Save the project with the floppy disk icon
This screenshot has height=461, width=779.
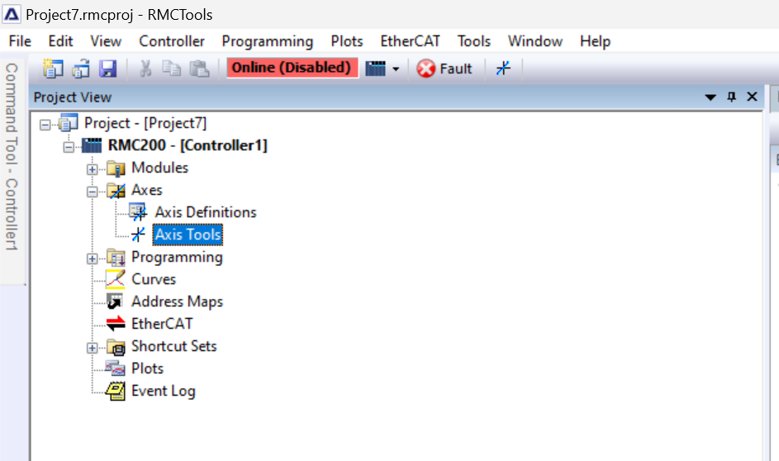pos(108,69)
